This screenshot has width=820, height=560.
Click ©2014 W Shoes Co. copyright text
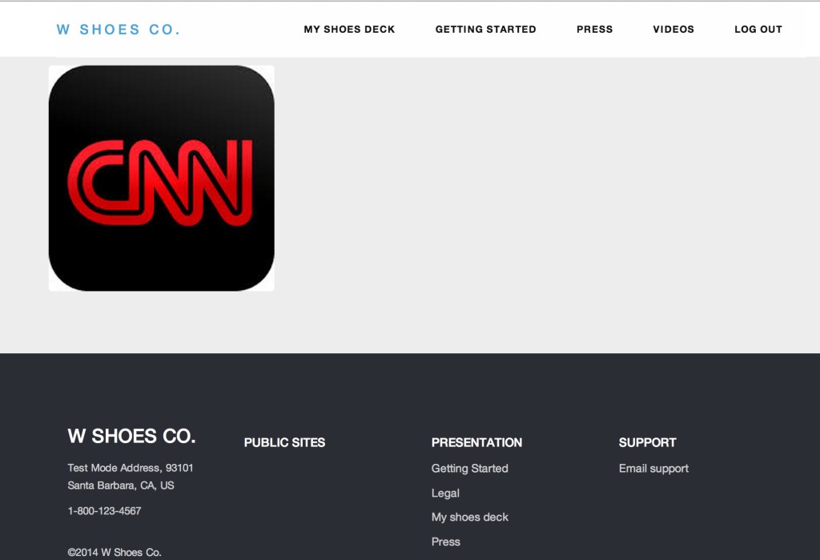(115, 552)
